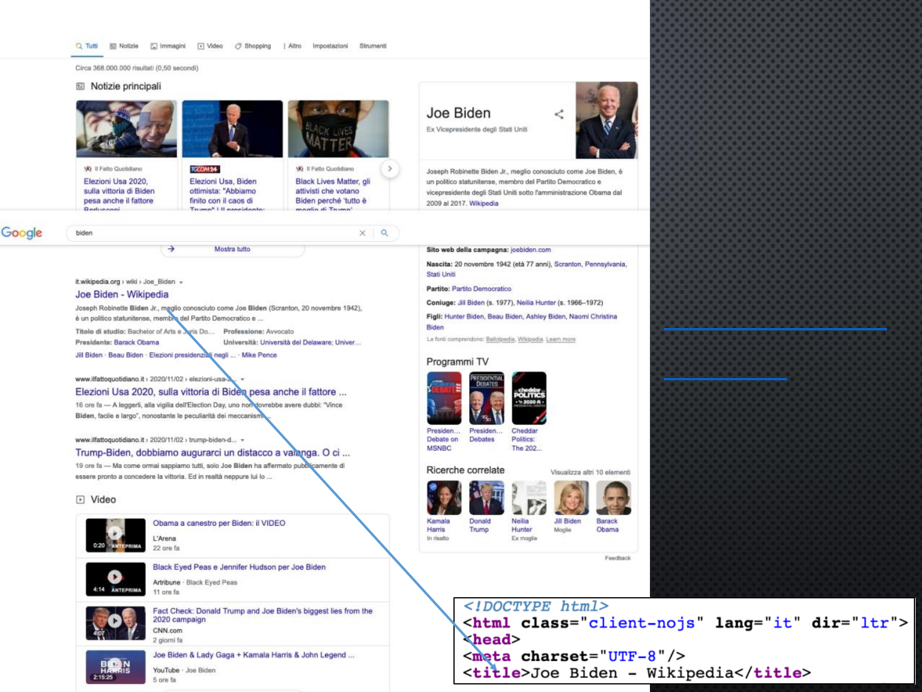Viewport: 922px width, 692px height.
Task: Open Black Eyed Peas e Jennifer Hudson title
Action: coord(239,567)
